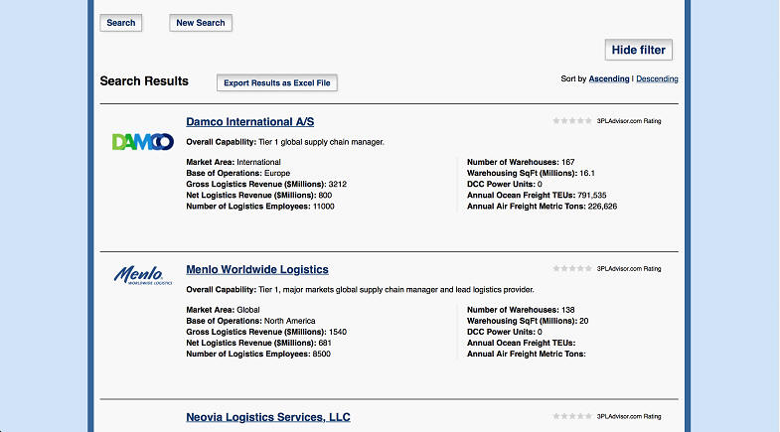The image size is (780, 432).
Task: Select Menlo's Base of Operations 'North America'
Action: (289, 321)
